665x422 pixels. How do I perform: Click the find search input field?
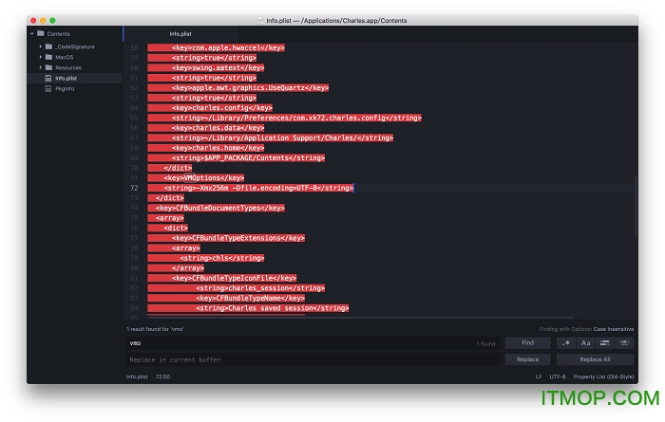pos(299,343)
